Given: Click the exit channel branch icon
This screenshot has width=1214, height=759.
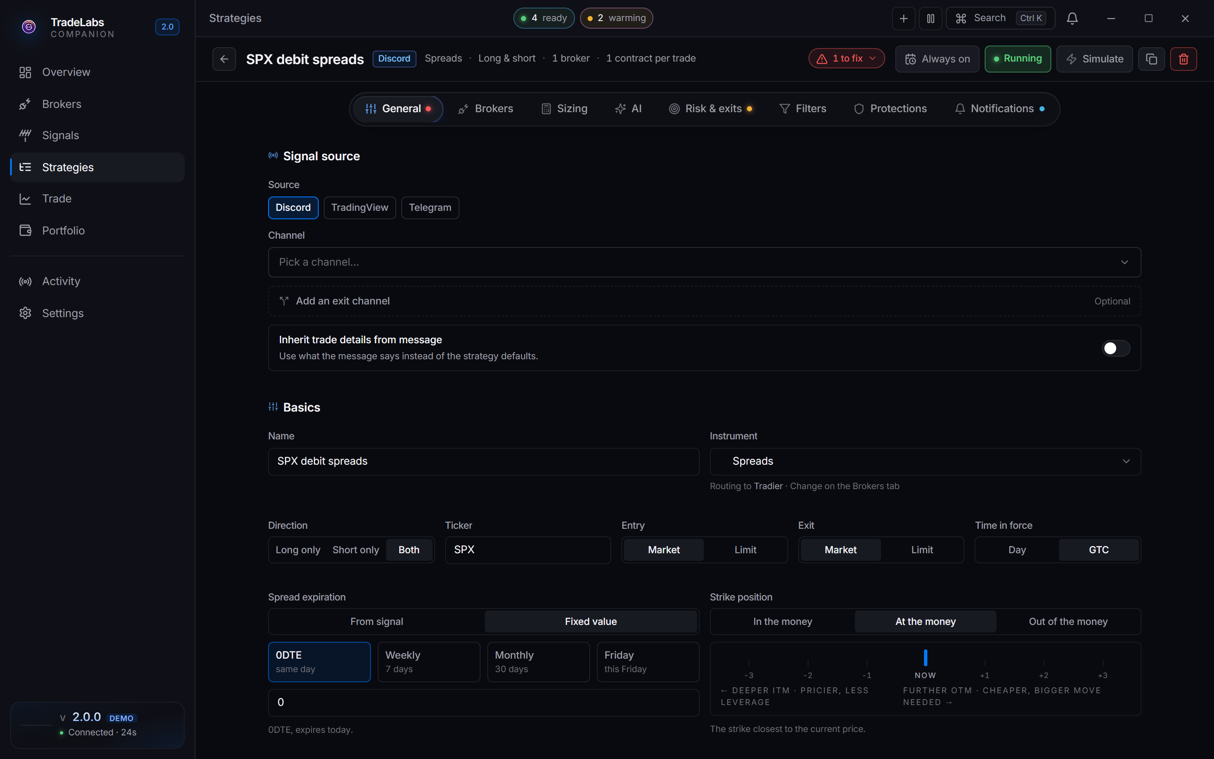Looking at the screenshot, I should click(x=284, y=301).
